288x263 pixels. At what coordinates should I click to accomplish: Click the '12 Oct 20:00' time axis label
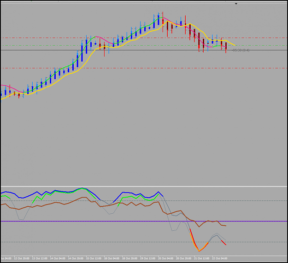click(x=22, y=258)
